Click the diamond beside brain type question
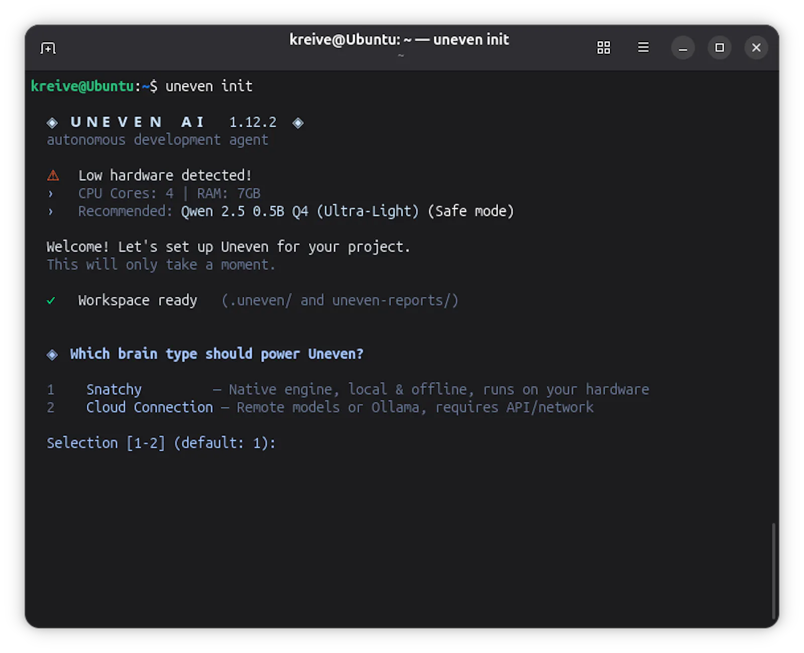 pos(52,355)
